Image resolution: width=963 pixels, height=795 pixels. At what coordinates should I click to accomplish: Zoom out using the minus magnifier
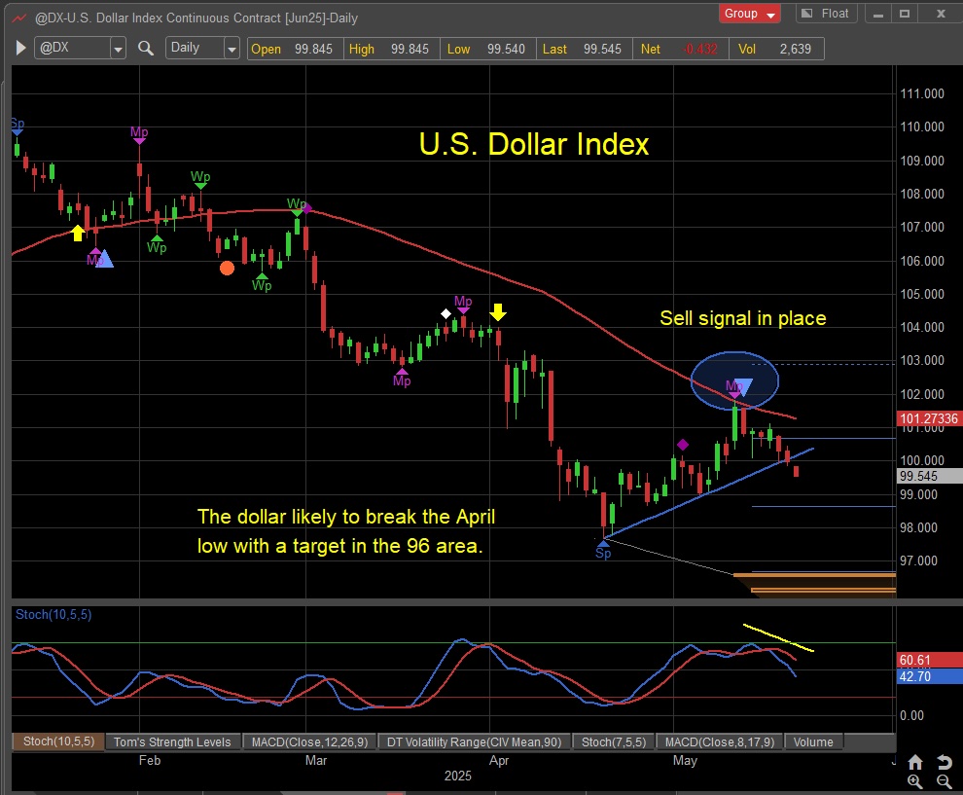944,781
